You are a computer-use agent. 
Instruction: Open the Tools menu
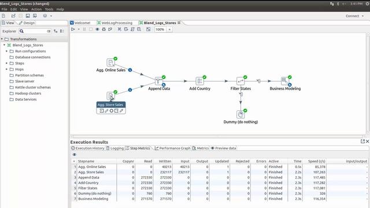(x=49, y=9)
